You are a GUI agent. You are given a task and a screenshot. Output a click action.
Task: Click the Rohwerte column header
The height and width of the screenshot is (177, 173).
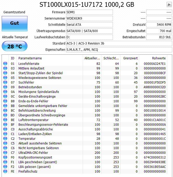pos(153,58)
